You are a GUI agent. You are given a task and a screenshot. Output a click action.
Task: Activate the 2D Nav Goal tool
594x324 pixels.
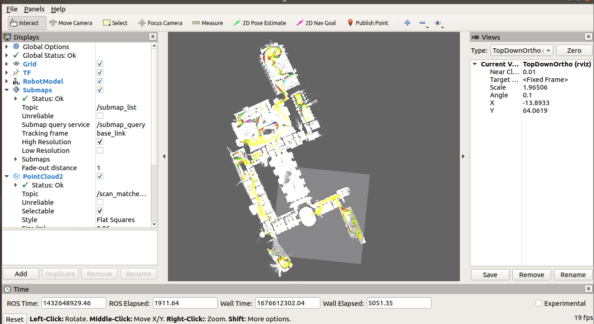316,23
